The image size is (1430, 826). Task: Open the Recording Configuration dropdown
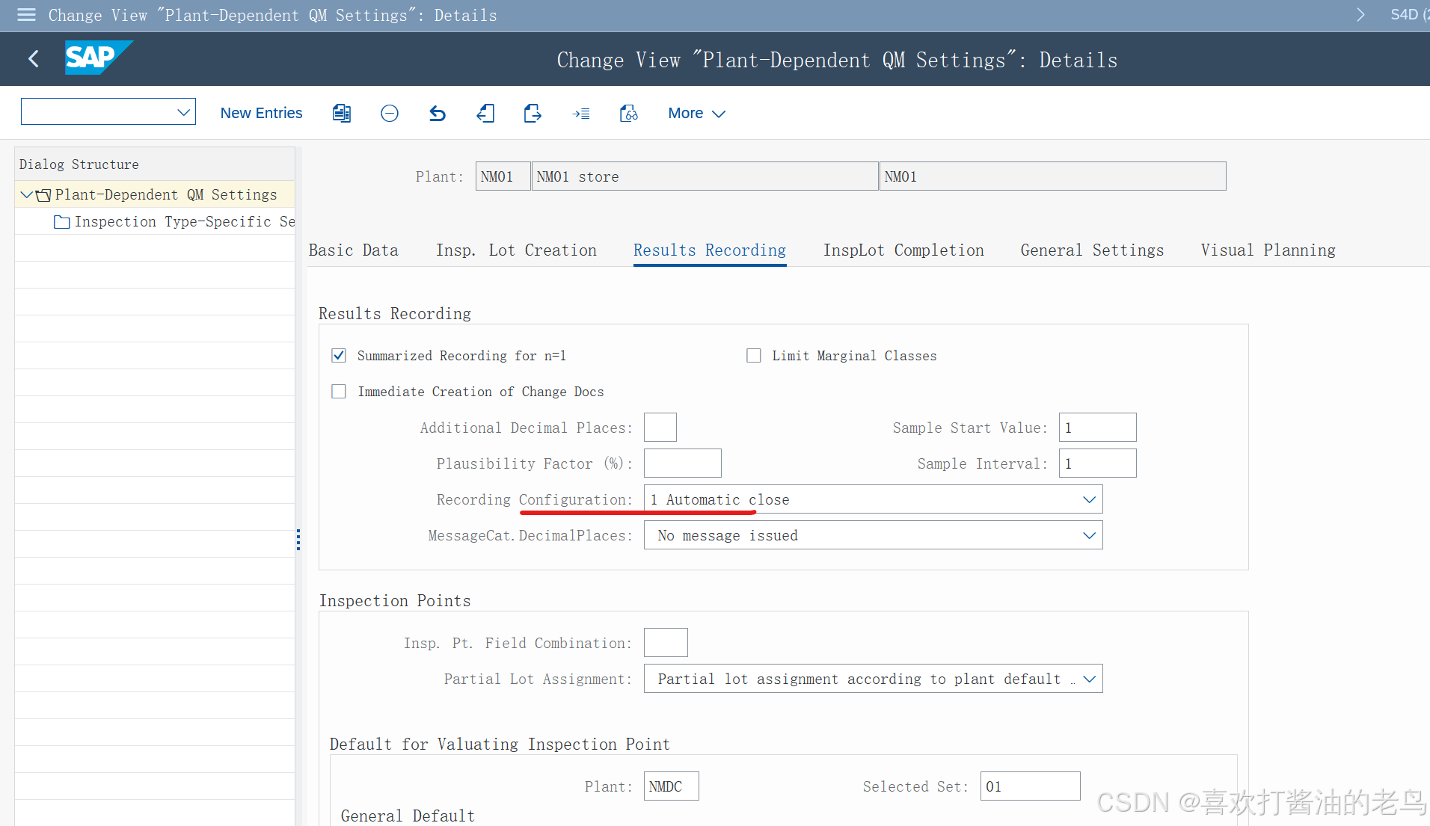[1089, 499]
